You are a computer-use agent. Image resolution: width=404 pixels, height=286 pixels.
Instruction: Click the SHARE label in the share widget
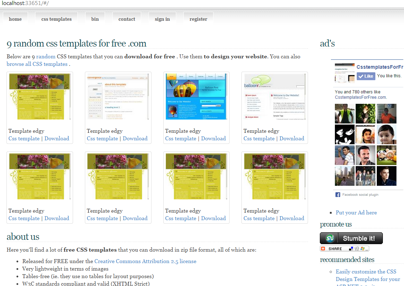[335, 249]
